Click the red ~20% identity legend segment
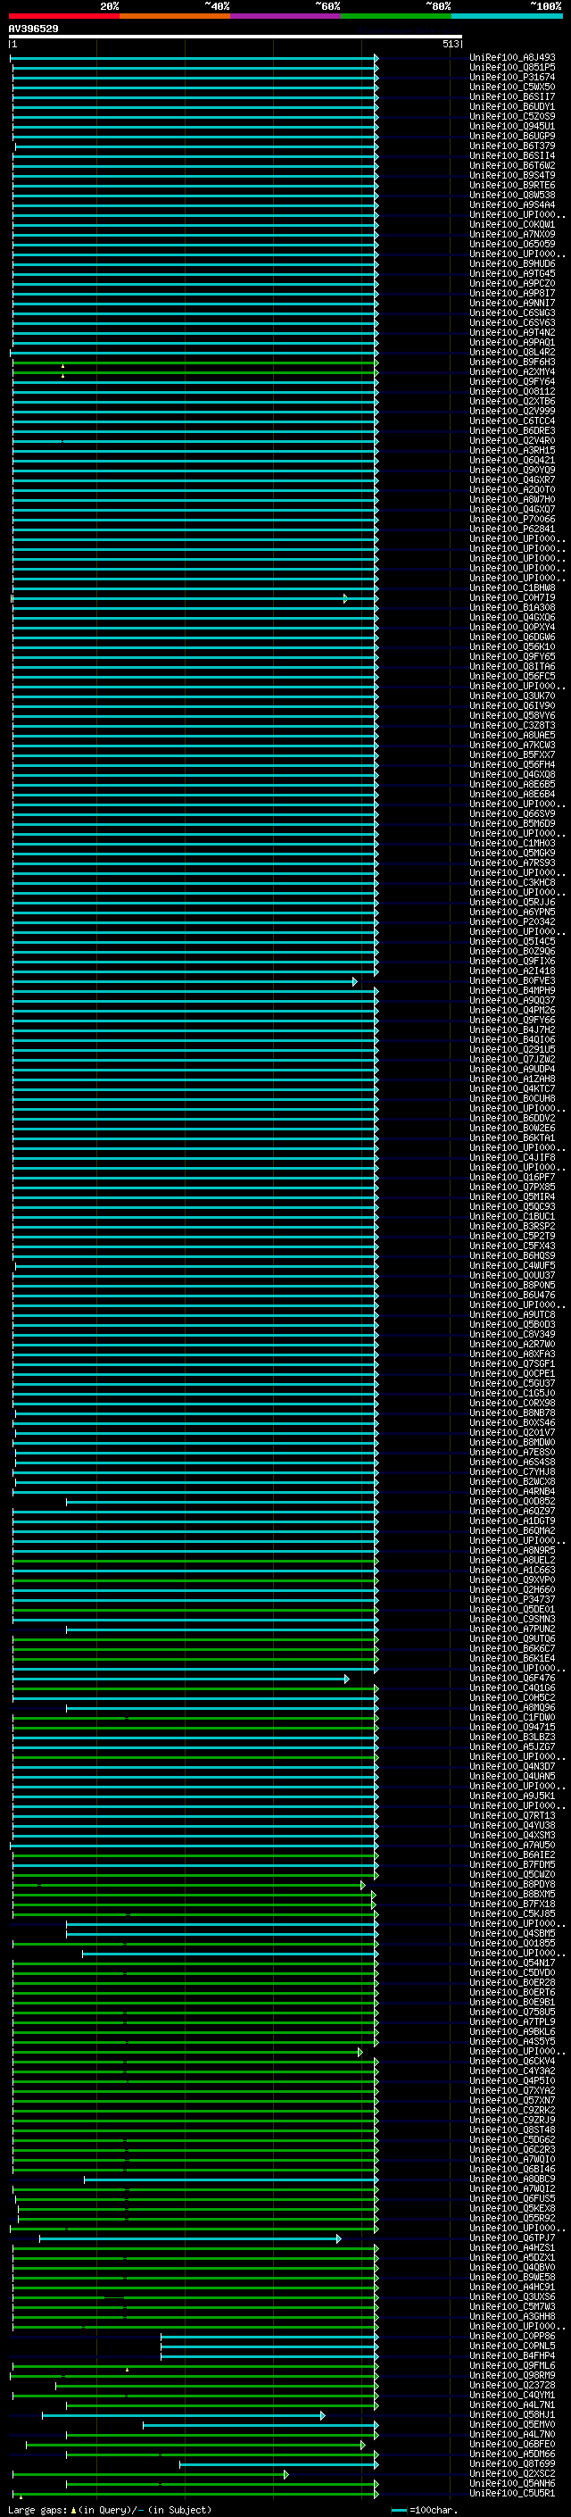 click(x=63, y=16)
